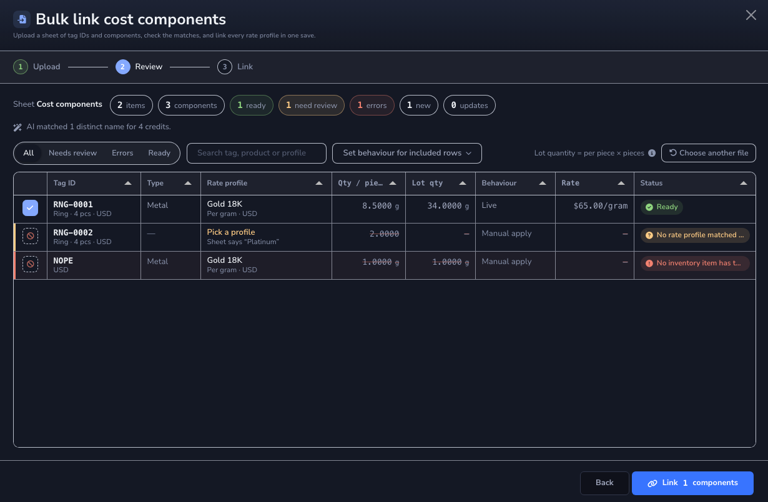The height and width of the screenshot is (502, 768).
Task: Sort by the Type column arrow
Action: tap(188, 184)
